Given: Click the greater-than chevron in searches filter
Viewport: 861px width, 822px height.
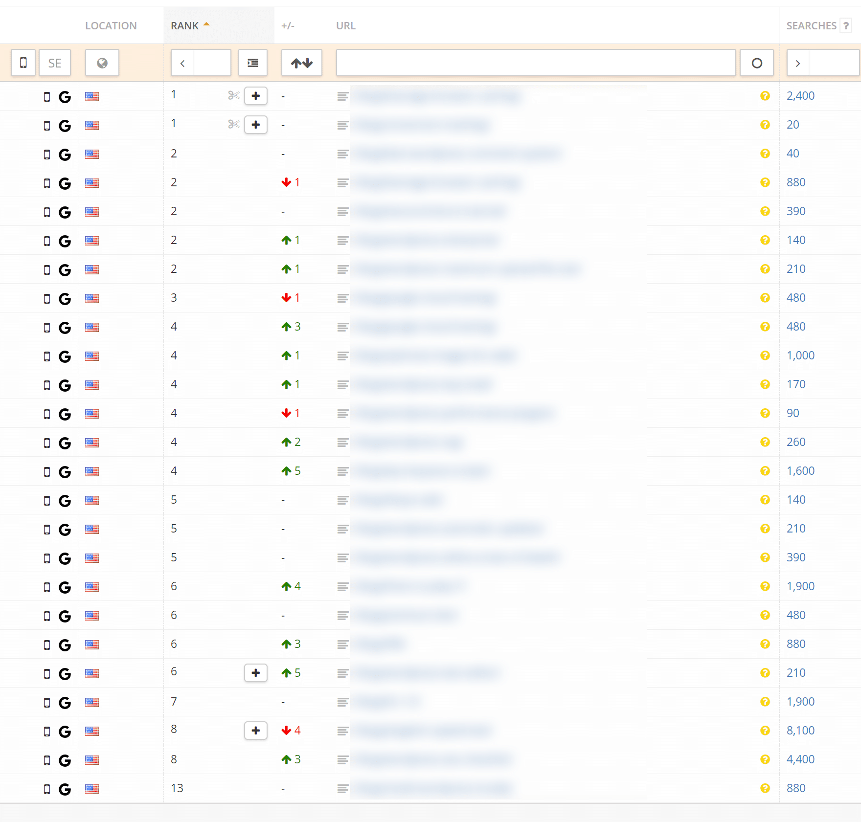Looking at the screenshot, I should click(x=797, y=63).
